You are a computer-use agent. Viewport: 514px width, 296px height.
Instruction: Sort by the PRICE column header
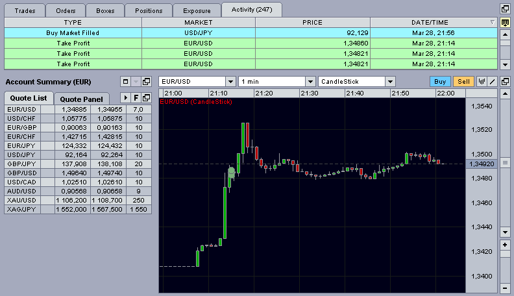[x=312, y=22]
